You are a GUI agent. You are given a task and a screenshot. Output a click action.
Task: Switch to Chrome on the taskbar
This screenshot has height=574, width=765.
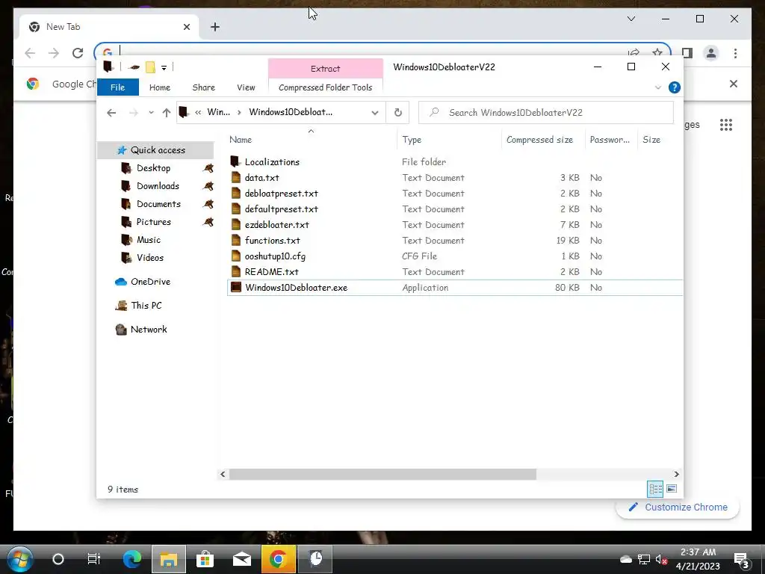tap(278, 559)
